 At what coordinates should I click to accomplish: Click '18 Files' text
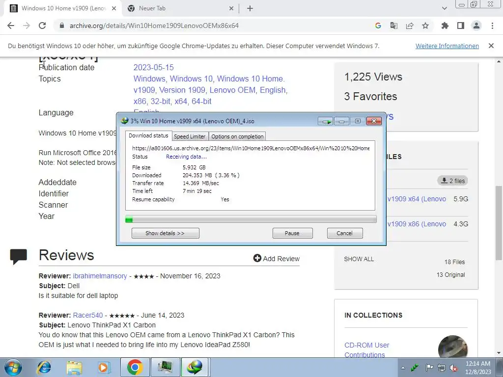pos(454,262)
